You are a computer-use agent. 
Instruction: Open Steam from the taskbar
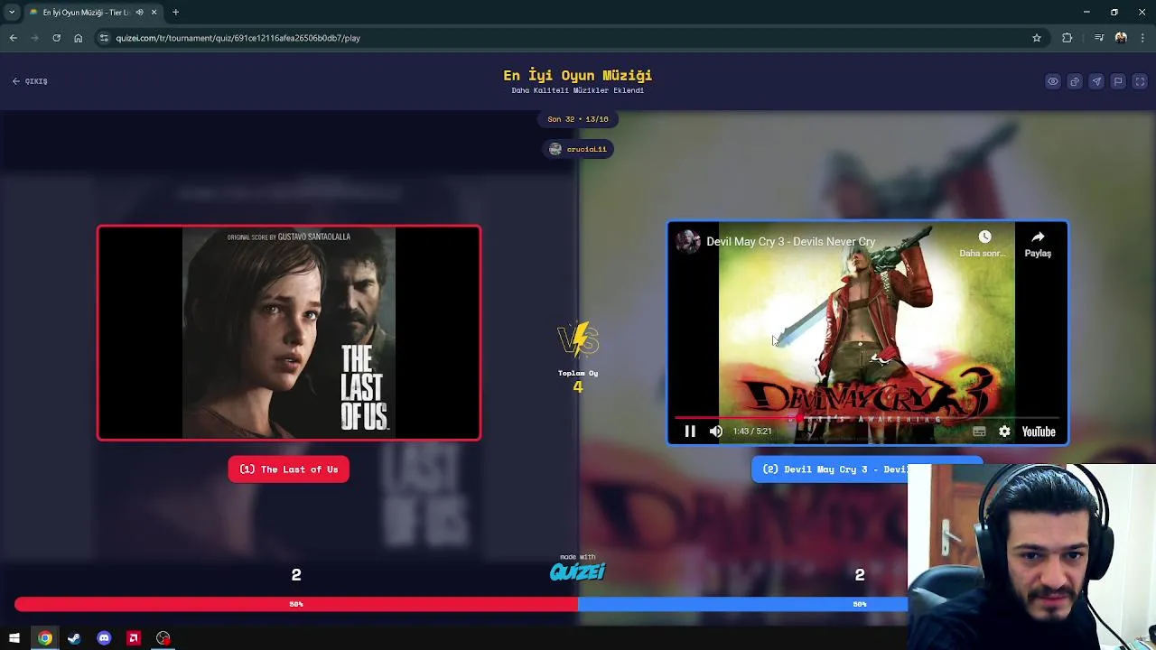74,638
